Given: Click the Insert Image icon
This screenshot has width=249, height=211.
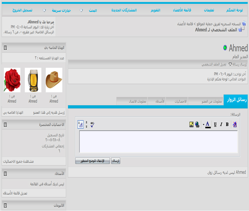Looking at the screenshot, I should click(192, 124).
